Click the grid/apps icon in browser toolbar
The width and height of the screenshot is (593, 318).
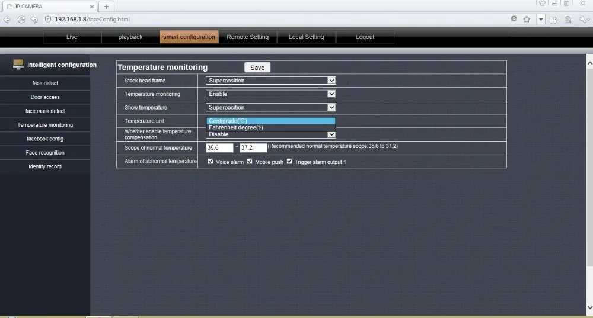click(553, 20)
